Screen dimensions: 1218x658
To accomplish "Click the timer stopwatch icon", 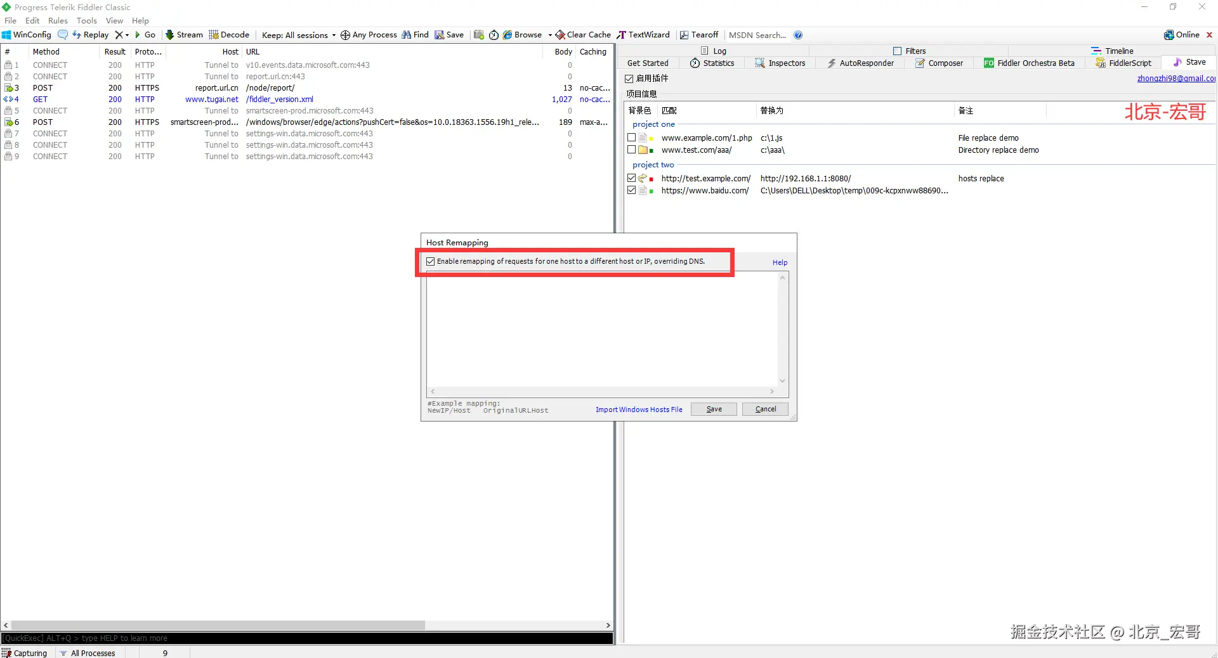I will [494, 35].
